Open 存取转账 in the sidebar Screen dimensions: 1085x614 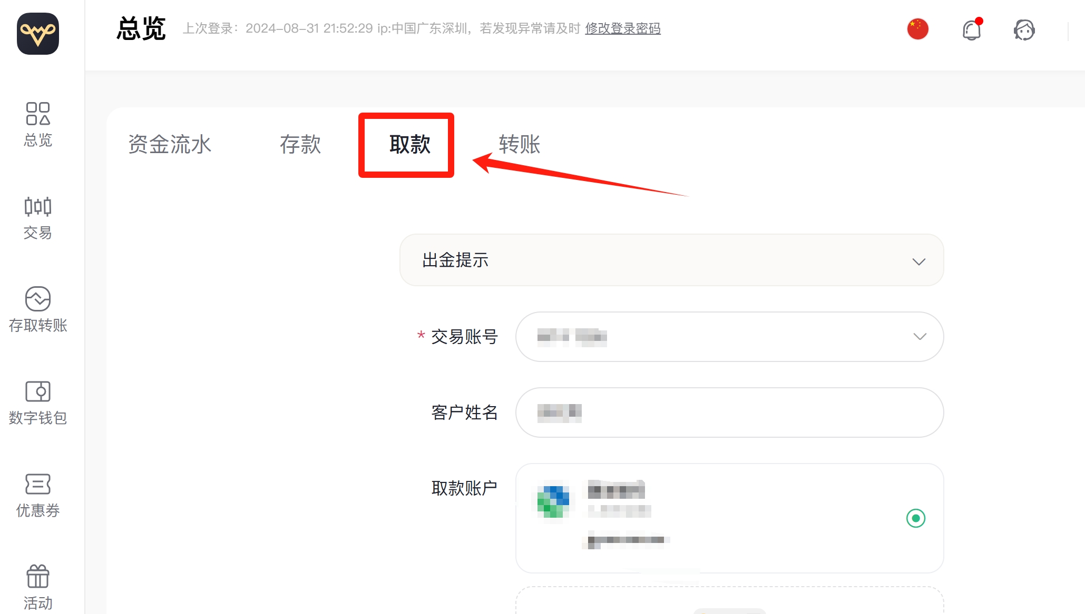click(x=38, y=310)
